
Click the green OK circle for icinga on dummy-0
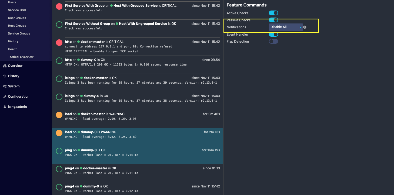pyautogui.click(x=59, y=97)
